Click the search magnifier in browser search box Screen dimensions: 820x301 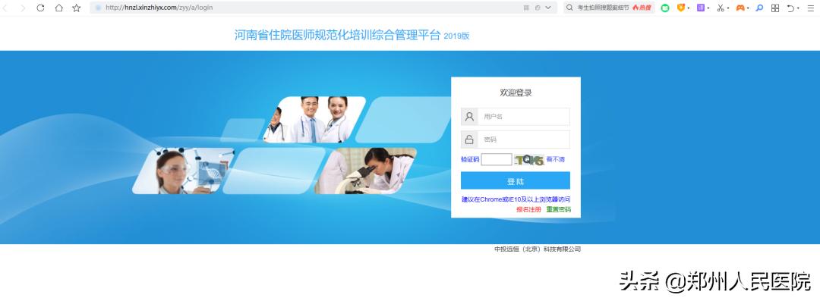[570, 8]
